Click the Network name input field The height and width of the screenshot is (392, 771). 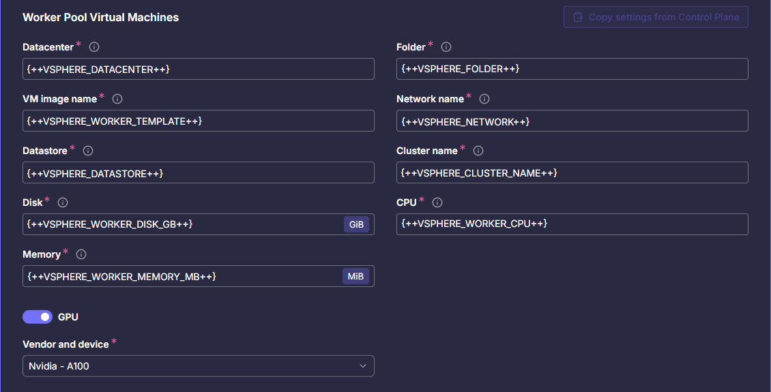click(572, 121)
